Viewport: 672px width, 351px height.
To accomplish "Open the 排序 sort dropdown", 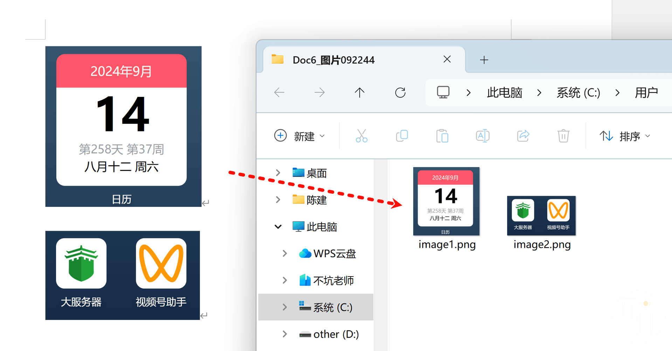I will click(x=625, y=136).
